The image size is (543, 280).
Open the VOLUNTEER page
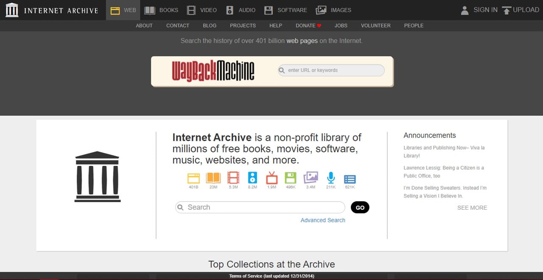pyautogui.click(x=376, y=25)
